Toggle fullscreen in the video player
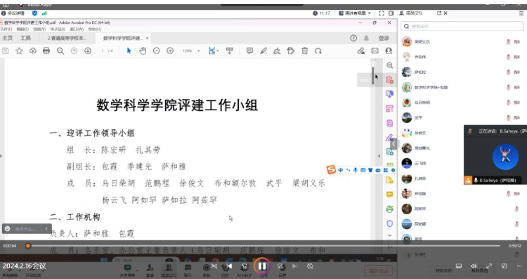527x279 pixels. tap(489, 266)
